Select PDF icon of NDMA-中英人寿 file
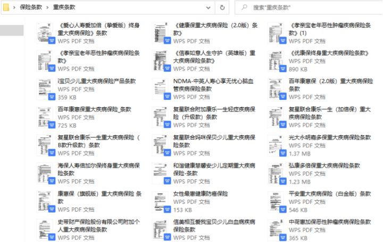This screenshot has height=242, width=383. pyautogui.click(x=161, y=90)
